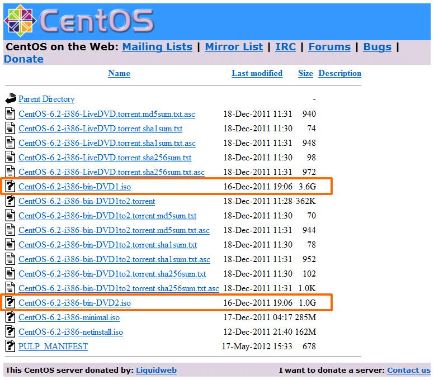Open the Bugs link
This screenshot has width=434, height=380.
click(x=378, y=47)
